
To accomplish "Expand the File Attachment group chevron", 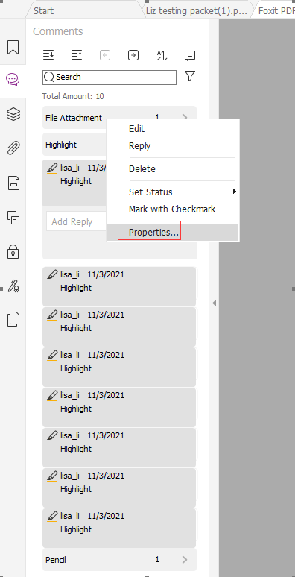I will pyautogui.click(x=185, y=117).
